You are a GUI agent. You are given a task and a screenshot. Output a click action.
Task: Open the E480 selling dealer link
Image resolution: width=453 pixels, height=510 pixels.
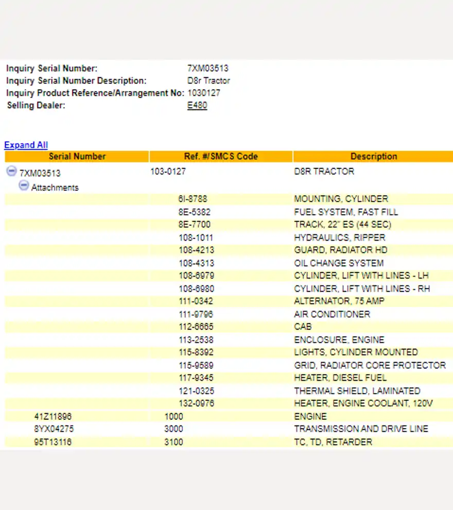click(x=197, y=106)
